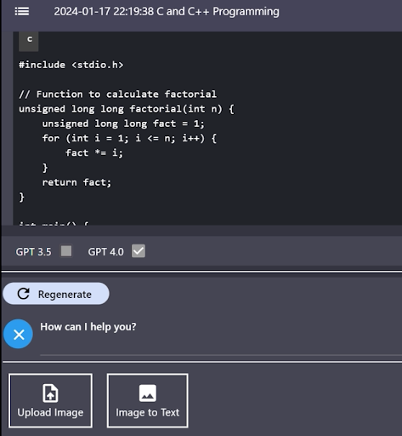The width and height of the screenshot is (402, 436).
Task: Enable the GPT 3.5 checkbox
Action: [66, 251]
